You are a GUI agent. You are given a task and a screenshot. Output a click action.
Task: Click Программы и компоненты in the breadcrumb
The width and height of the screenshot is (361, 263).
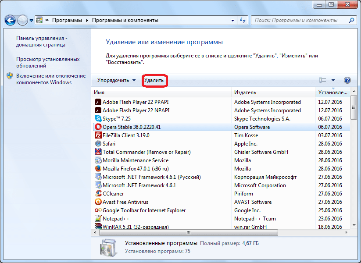125,20
